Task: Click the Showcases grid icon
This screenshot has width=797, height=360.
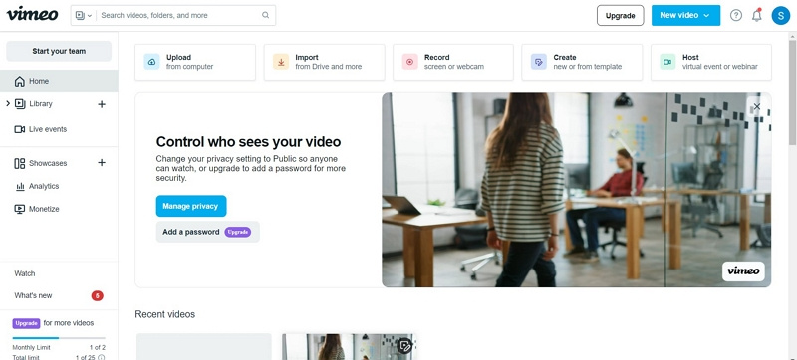Action: click(x=19, y=163)
